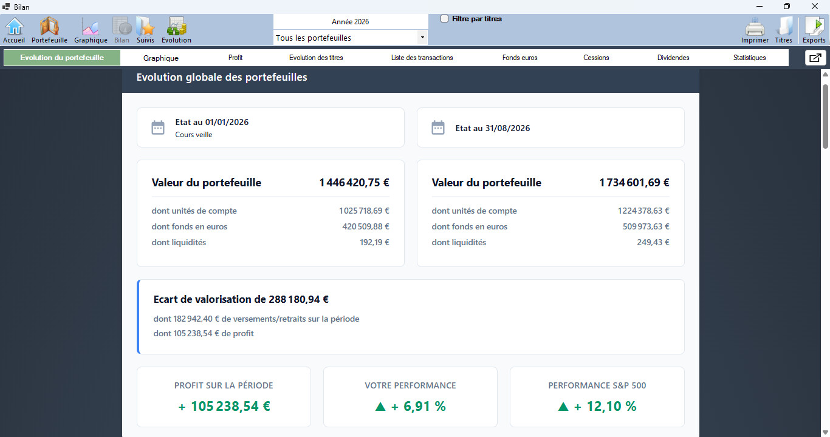Click the vertical scrollbar thumb
The width and height of the screenshot is (830, 437).
pos(825,116)
